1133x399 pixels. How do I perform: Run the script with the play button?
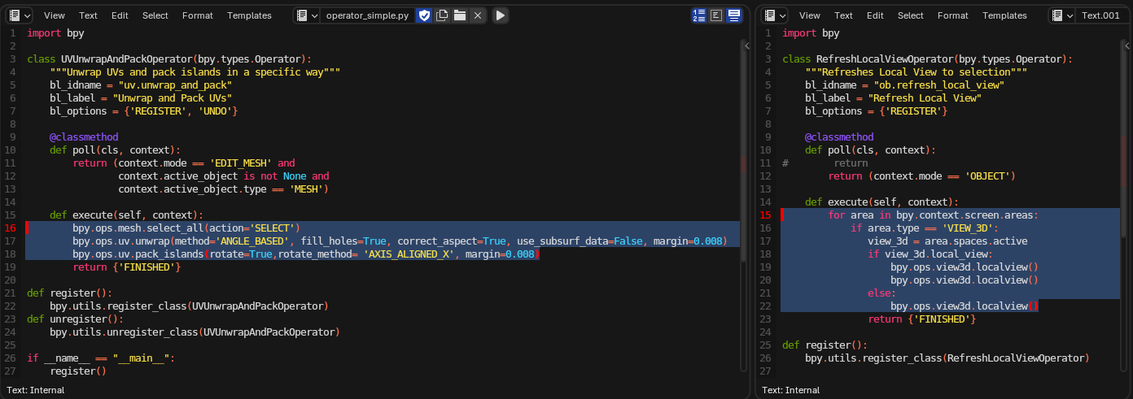(501, 15)
